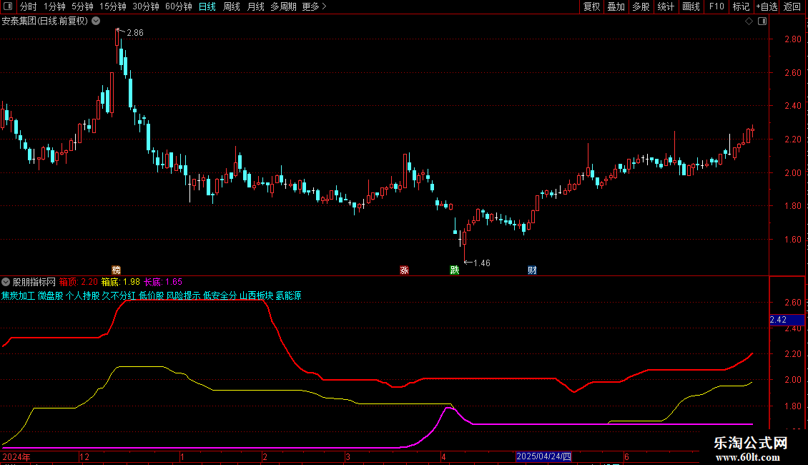This screenshot has height=465, width=808.
Task: Click the 箱顶: 2.20 value
Action: 79,282
